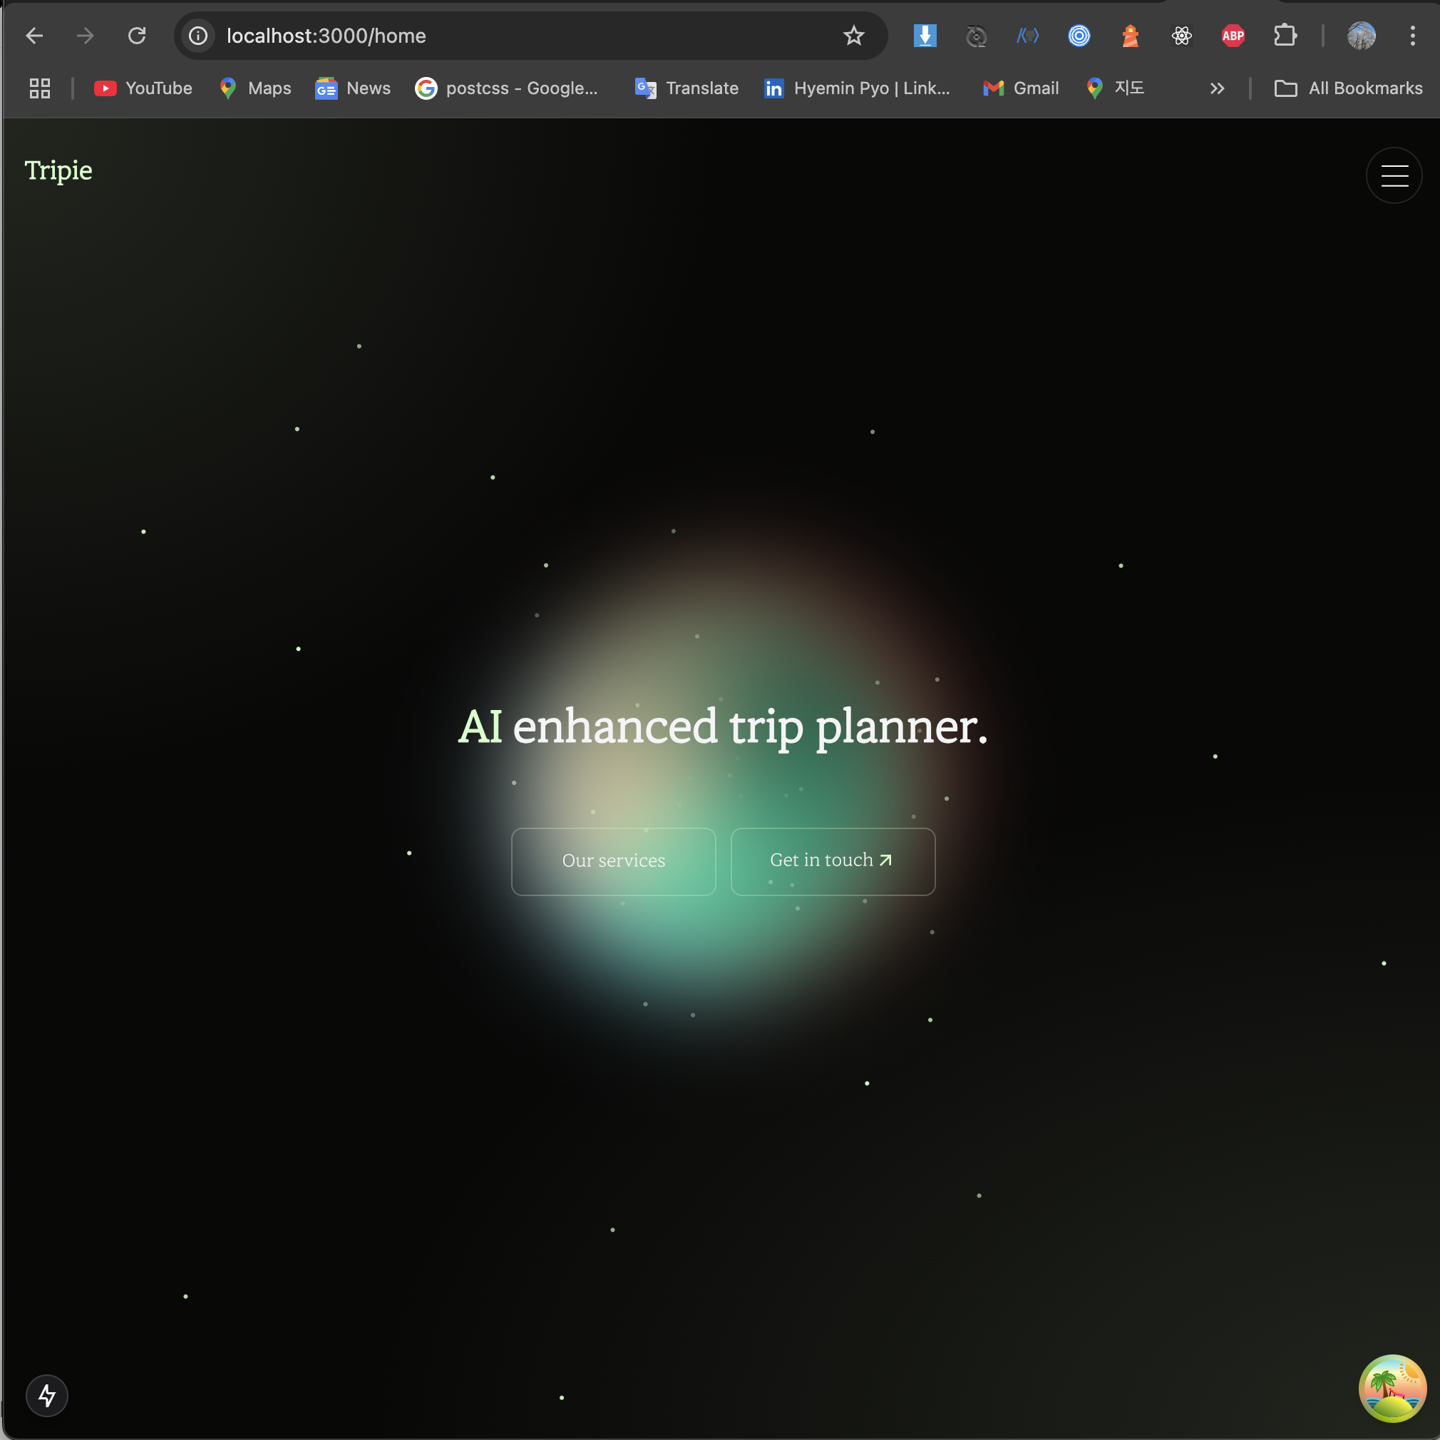Open the All Bookmarks folder

[x=1348, y=88]
